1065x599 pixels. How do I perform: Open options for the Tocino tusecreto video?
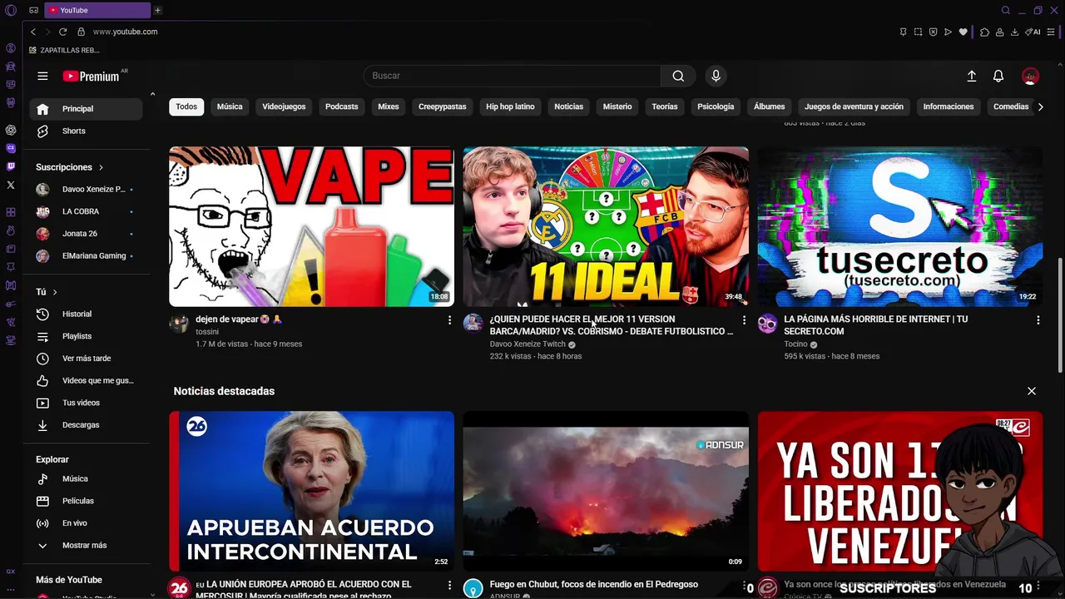pyautogui.click(x=1038, y=320)
